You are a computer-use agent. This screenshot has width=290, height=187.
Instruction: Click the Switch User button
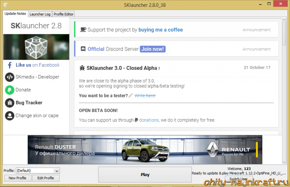click(238, 179)
